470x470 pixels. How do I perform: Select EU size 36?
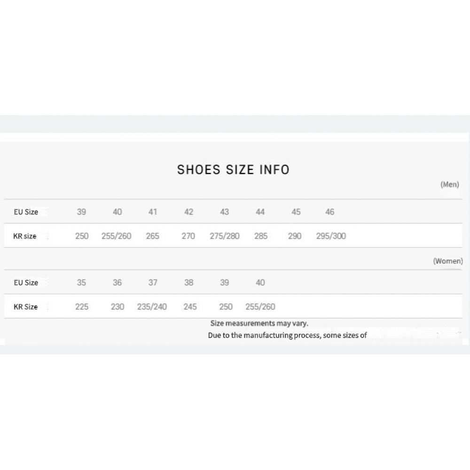click(117, 282)
